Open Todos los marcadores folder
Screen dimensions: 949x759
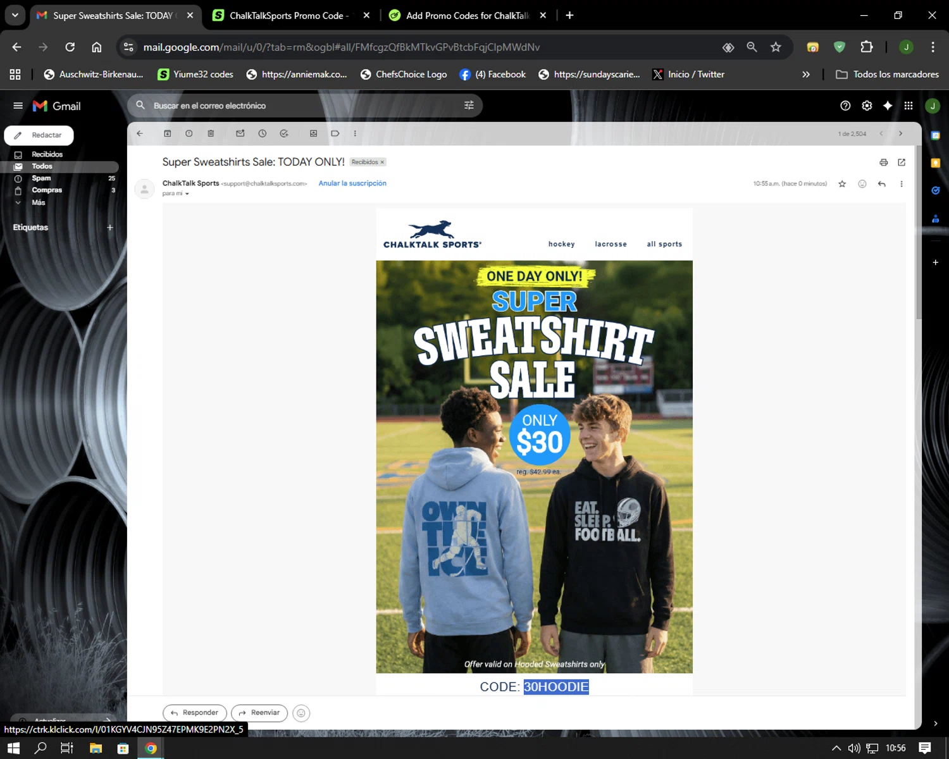click(x=887, y=74)
